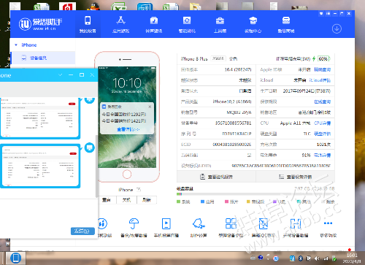Click the Refresh button under the phone

pos(147,200)
